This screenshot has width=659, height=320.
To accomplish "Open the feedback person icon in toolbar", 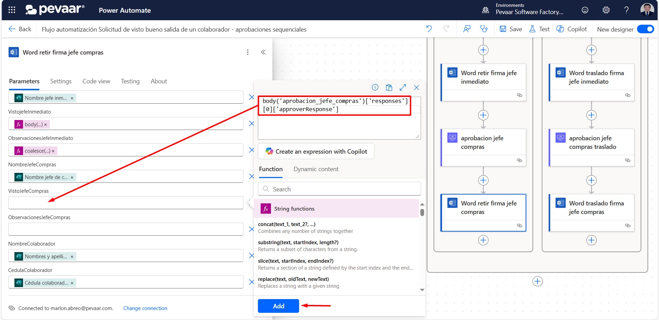I will tap(467, 29).
